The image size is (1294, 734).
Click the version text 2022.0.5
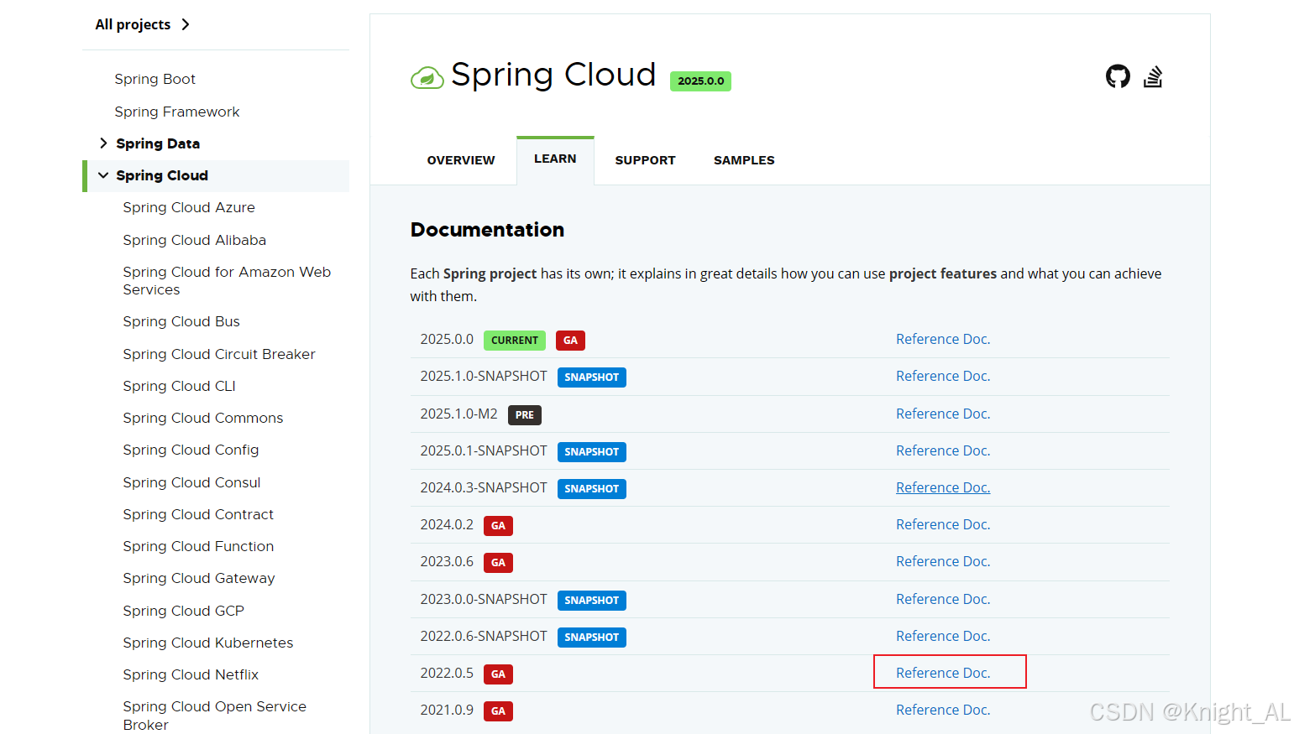pos(447,673)
